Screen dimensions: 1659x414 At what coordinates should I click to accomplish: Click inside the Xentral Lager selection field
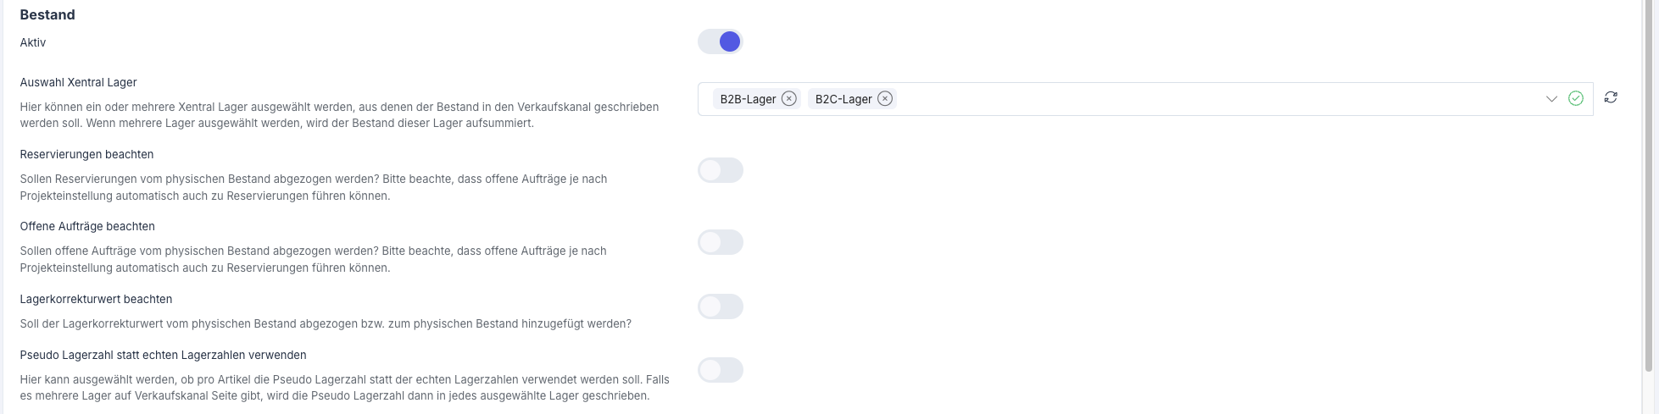pos(1187,99)
